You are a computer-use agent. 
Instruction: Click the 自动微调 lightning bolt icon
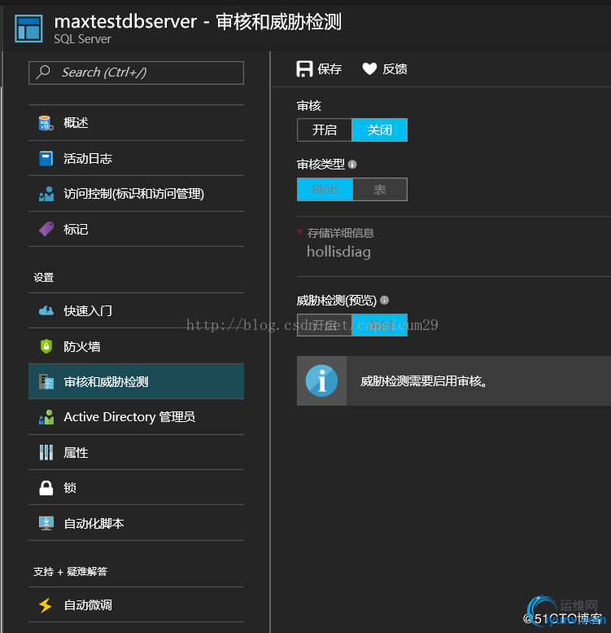pos(45,605)
